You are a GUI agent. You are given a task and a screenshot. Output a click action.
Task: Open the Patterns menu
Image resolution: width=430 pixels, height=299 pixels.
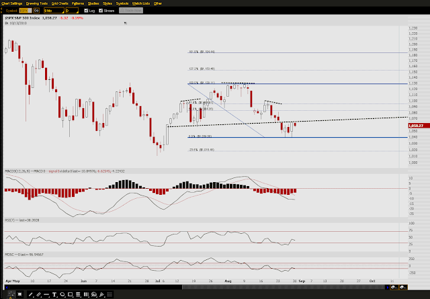tap(78, 3)
